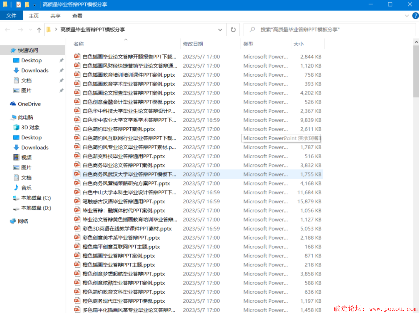Select file 白色渐变科技毕业答辩通用PPT.pptx
The width and height of the screenshot is (419, 313).
tap(124, 156)
